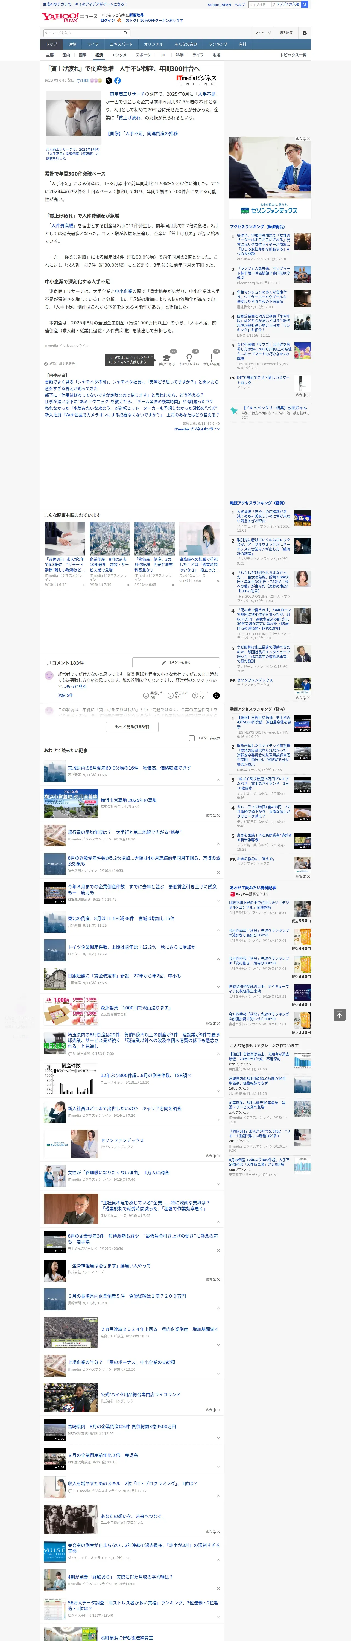The image size is (351, 1641).
Task: Click the 共感した smiley reaction on comment
Action: tap(146, 695)
